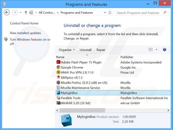Click the Programs and Features breadcrumb

click(77, 13)
